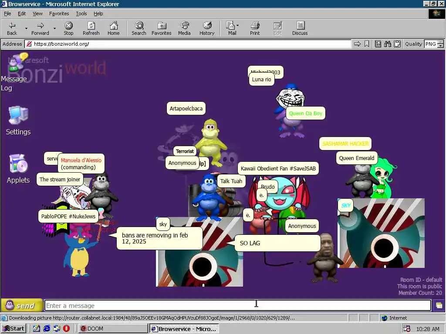Click the yellow icon right of message box
This screenshot has height=334, width=446.
point(439,306)
